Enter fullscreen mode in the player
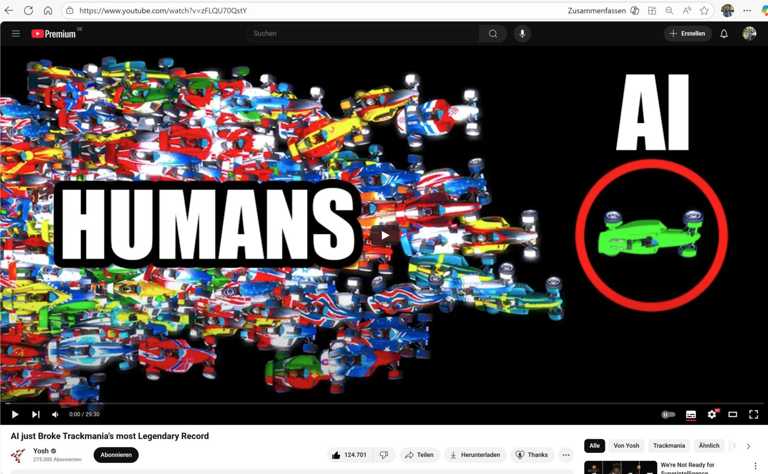Image resolution: width=768 pixels, height=474 pixels. 753,414
